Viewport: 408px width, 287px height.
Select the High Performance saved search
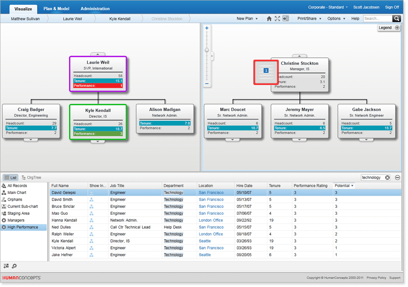23,227
